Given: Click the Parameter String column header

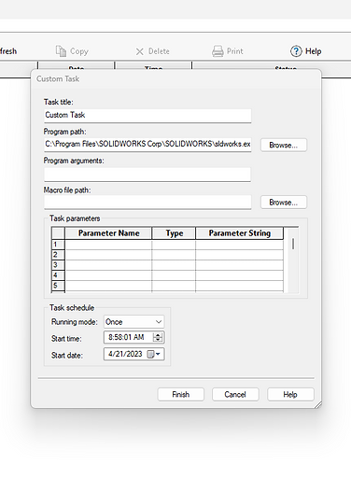Looking at the screenshot, I should point(240,233).
